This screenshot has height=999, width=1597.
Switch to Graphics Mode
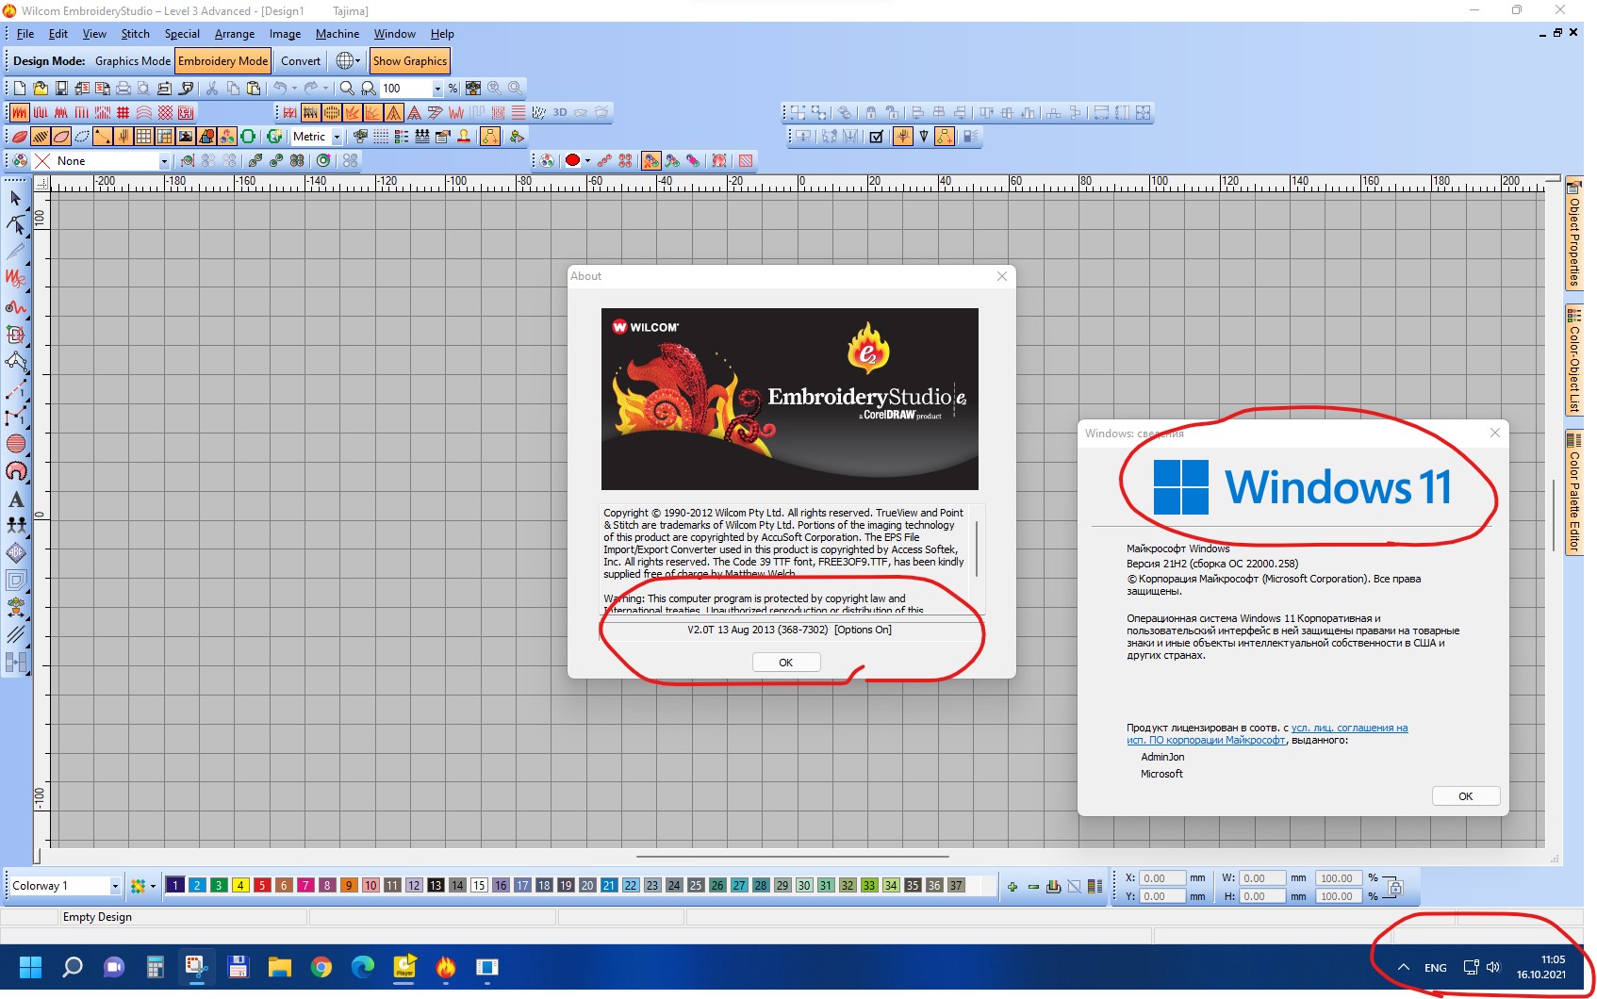[x=133, y=61]
